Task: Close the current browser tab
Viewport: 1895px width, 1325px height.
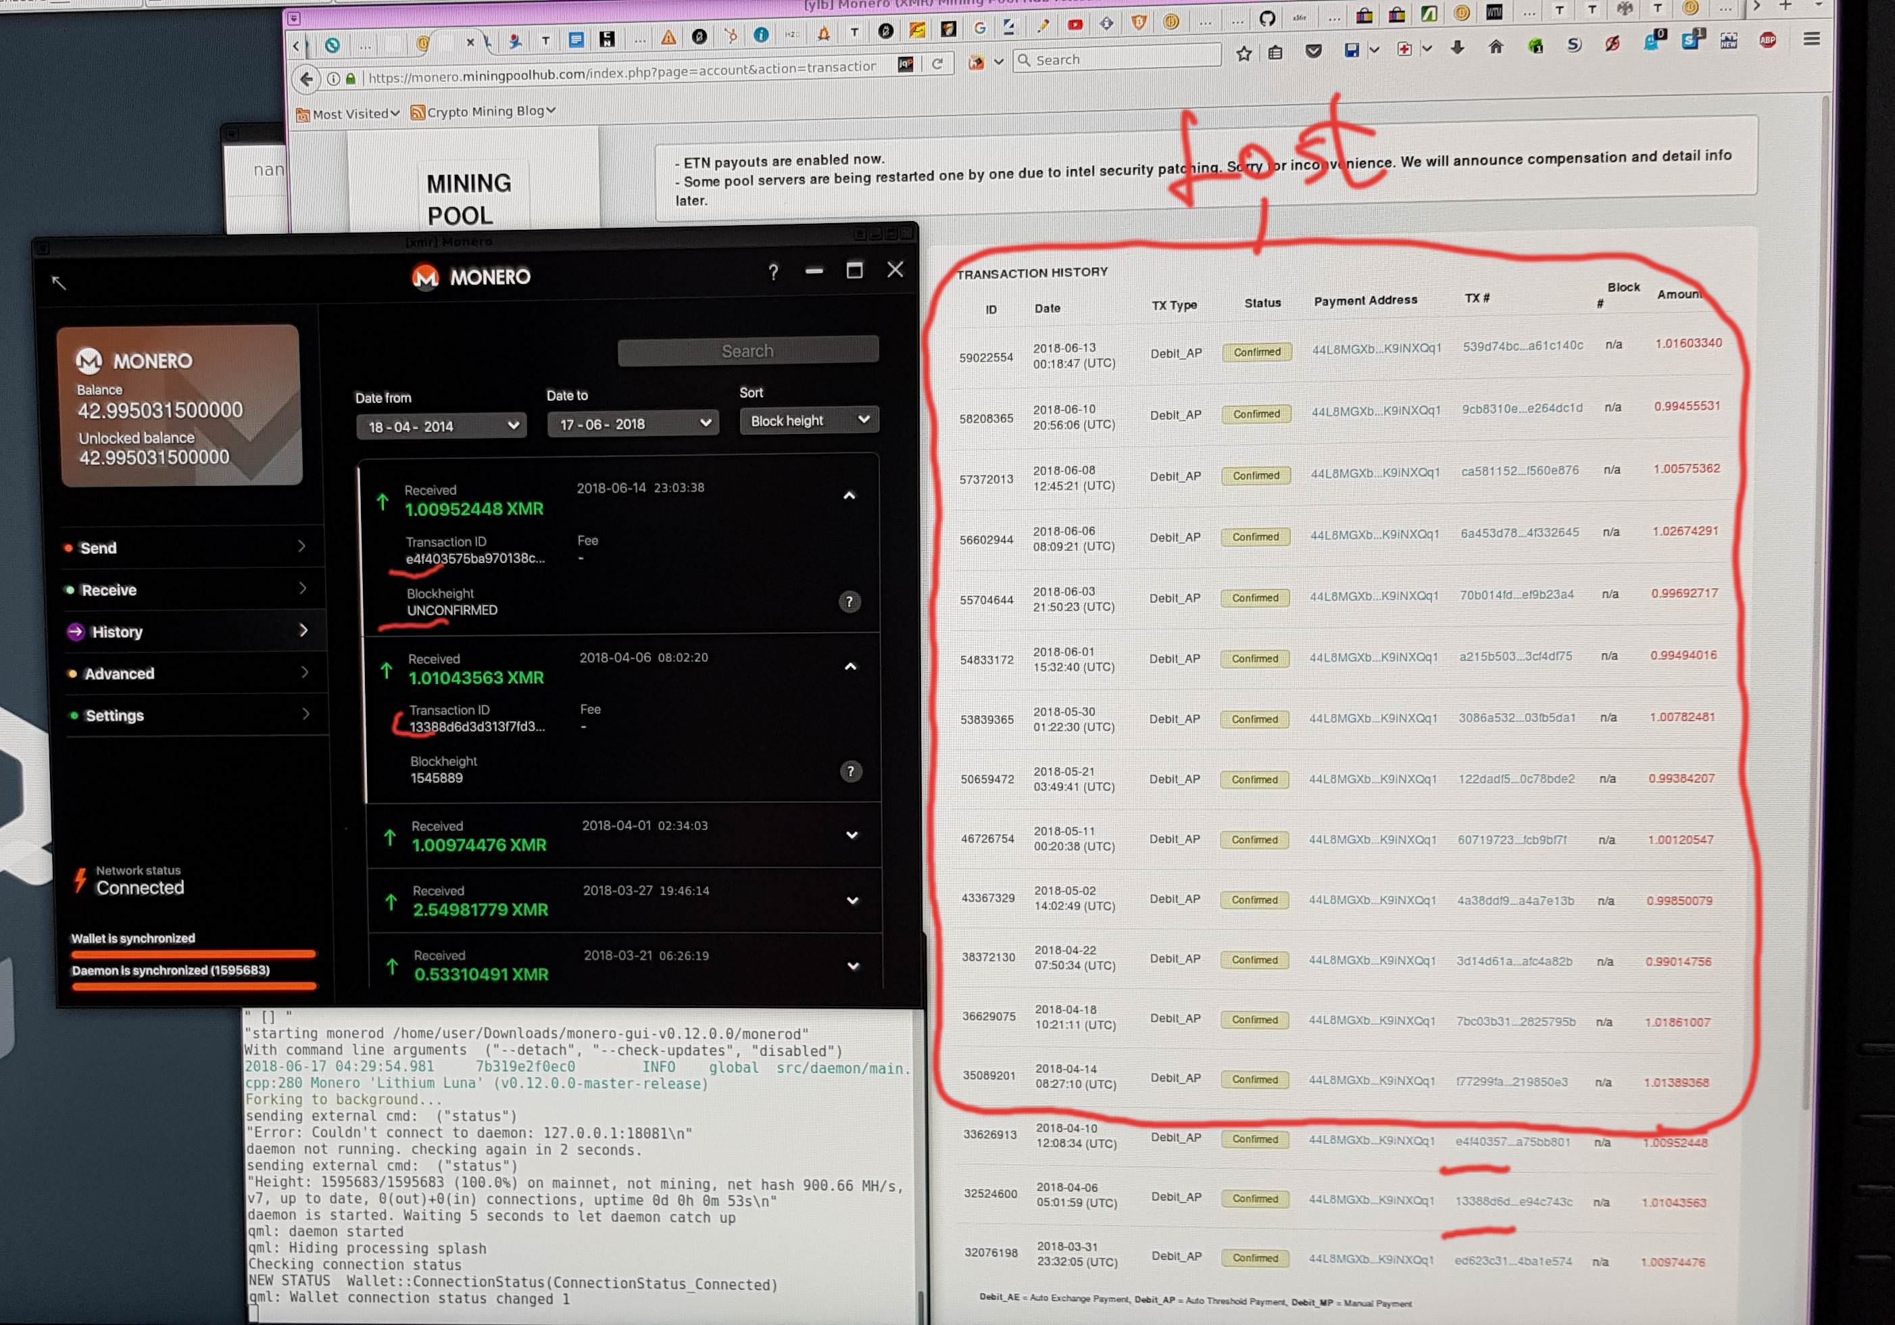Action: coord(470,42)
